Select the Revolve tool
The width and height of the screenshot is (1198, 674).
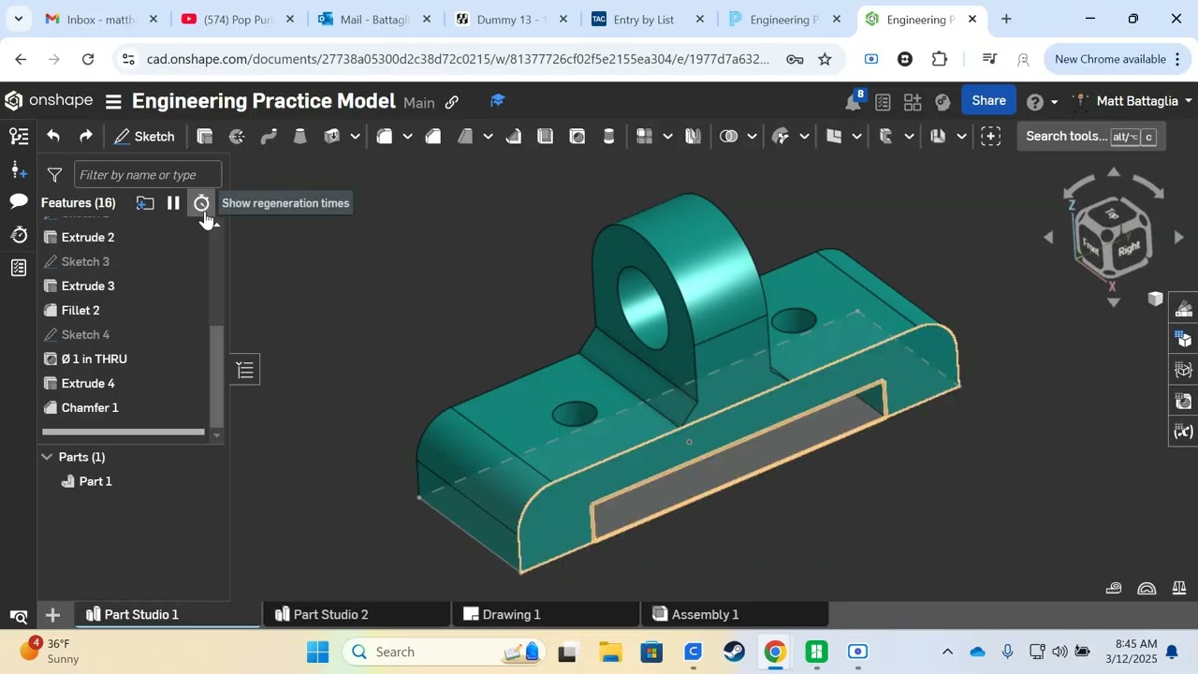click(237, 137)
